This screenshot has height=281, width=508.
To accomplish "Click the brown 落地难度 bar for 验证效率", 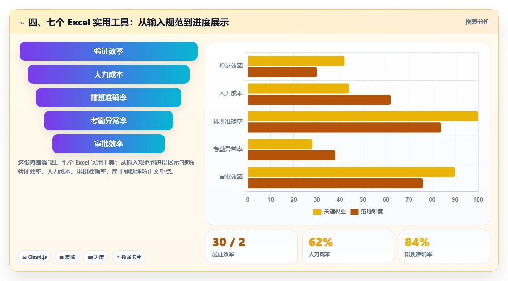I will click(282, 72).
